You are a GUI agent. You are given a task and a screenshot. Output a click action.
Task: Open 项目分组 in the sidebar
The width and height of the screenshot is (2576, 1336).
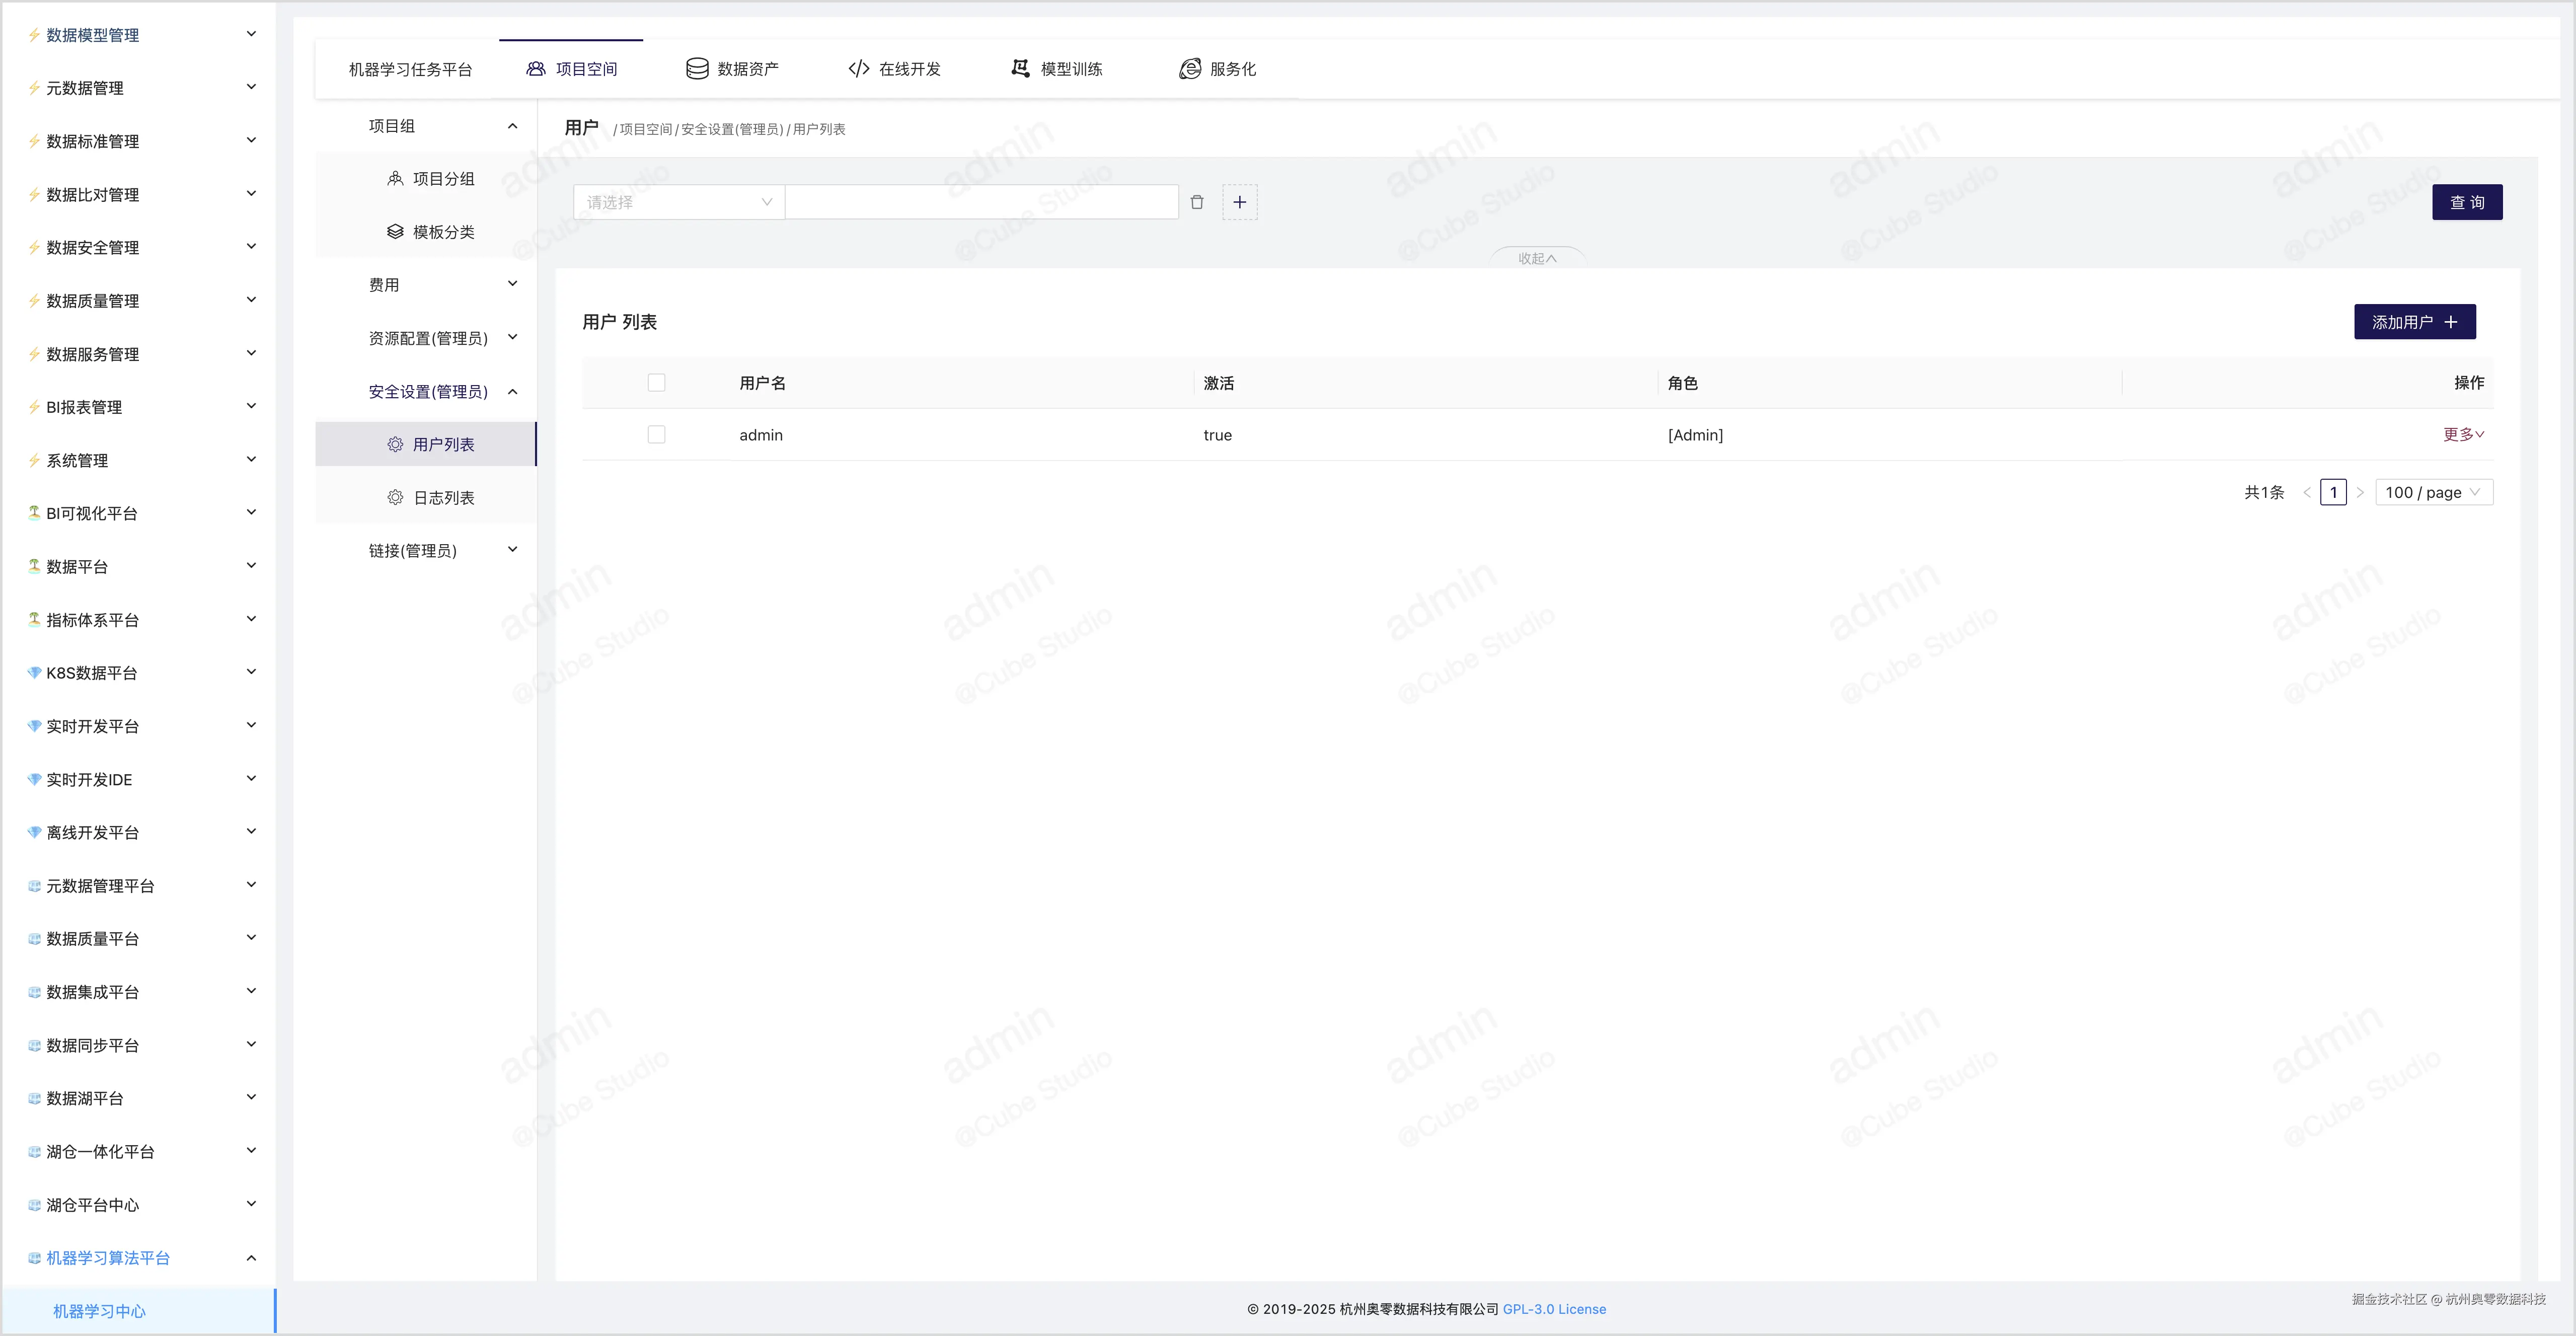[443, 179]
